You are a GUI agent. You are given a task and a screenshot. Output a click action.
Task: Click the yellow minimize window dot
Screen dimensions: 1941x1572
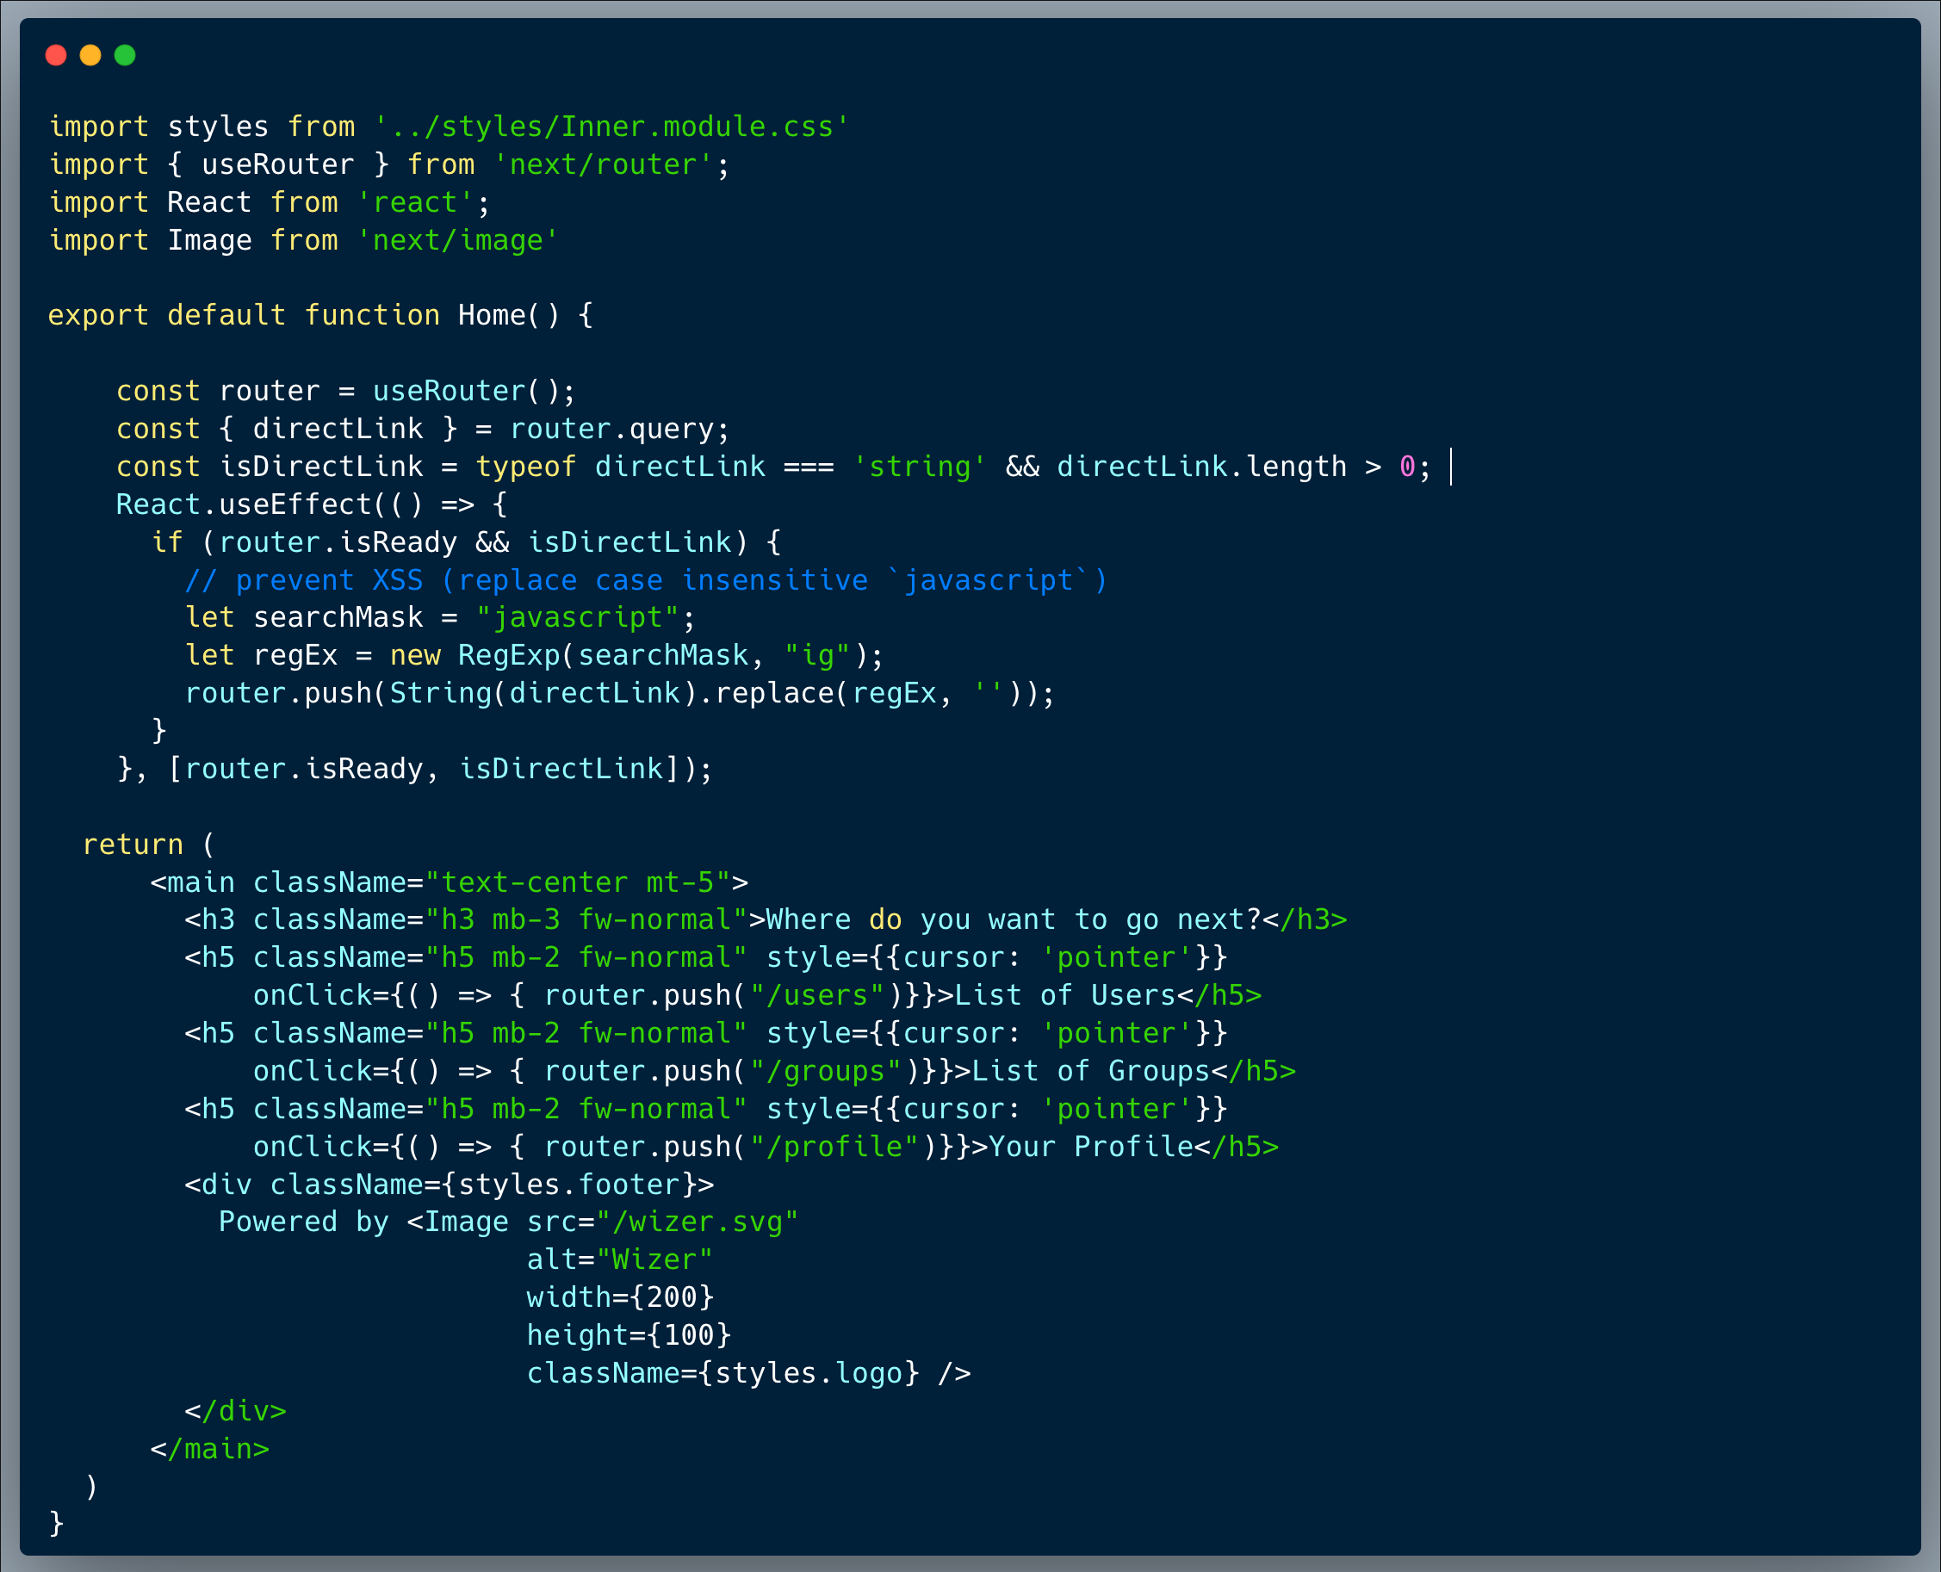click(x=90, y=55)
